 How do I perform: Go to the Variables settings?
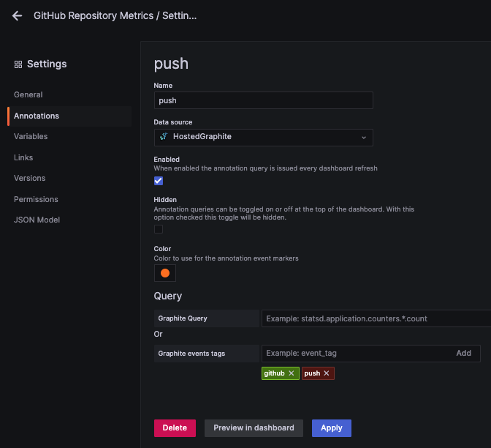point(31,136)
